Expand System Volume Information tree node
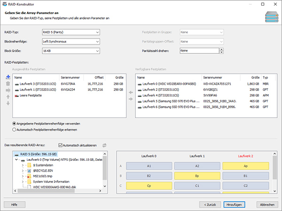This screenshot has height=211, width=282. [x=23, y=181]
